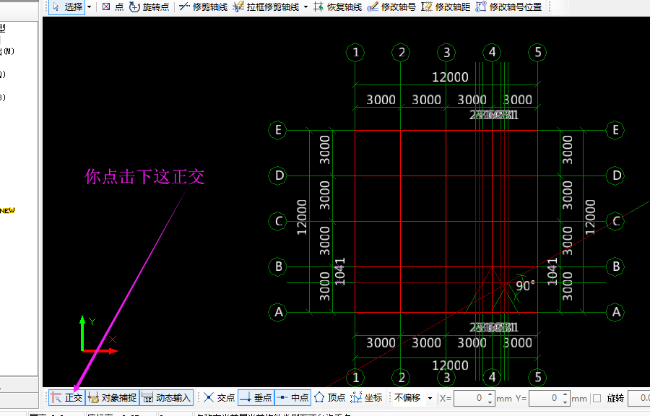Screen dimensions: 650x416
Task: Check the 旋转 rotation checkbox
Action: tap(597, 398)
